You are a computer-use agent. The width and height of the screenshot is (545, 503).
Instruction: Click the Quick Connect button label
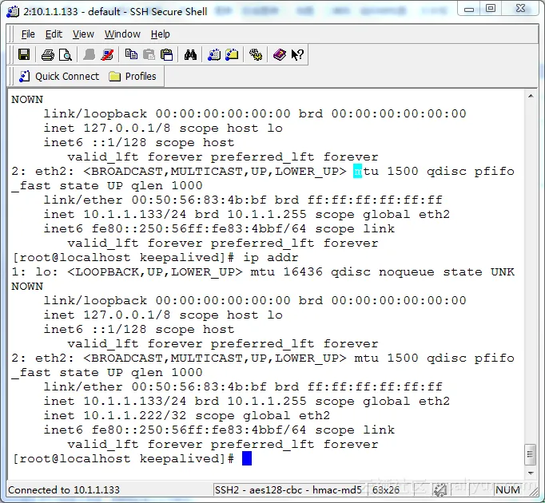coord(67,76)
